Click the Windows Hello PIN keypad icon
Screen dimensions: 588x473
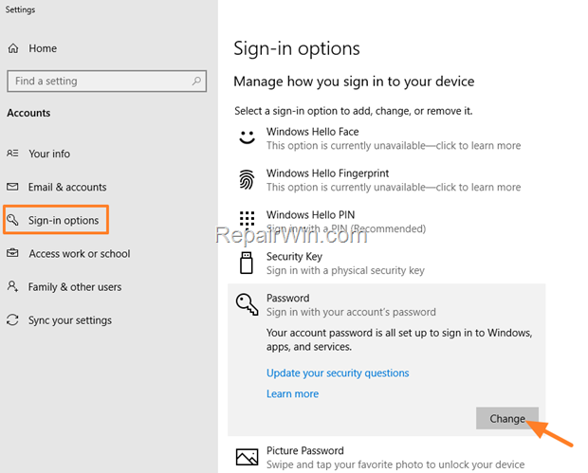coord(247,219)
